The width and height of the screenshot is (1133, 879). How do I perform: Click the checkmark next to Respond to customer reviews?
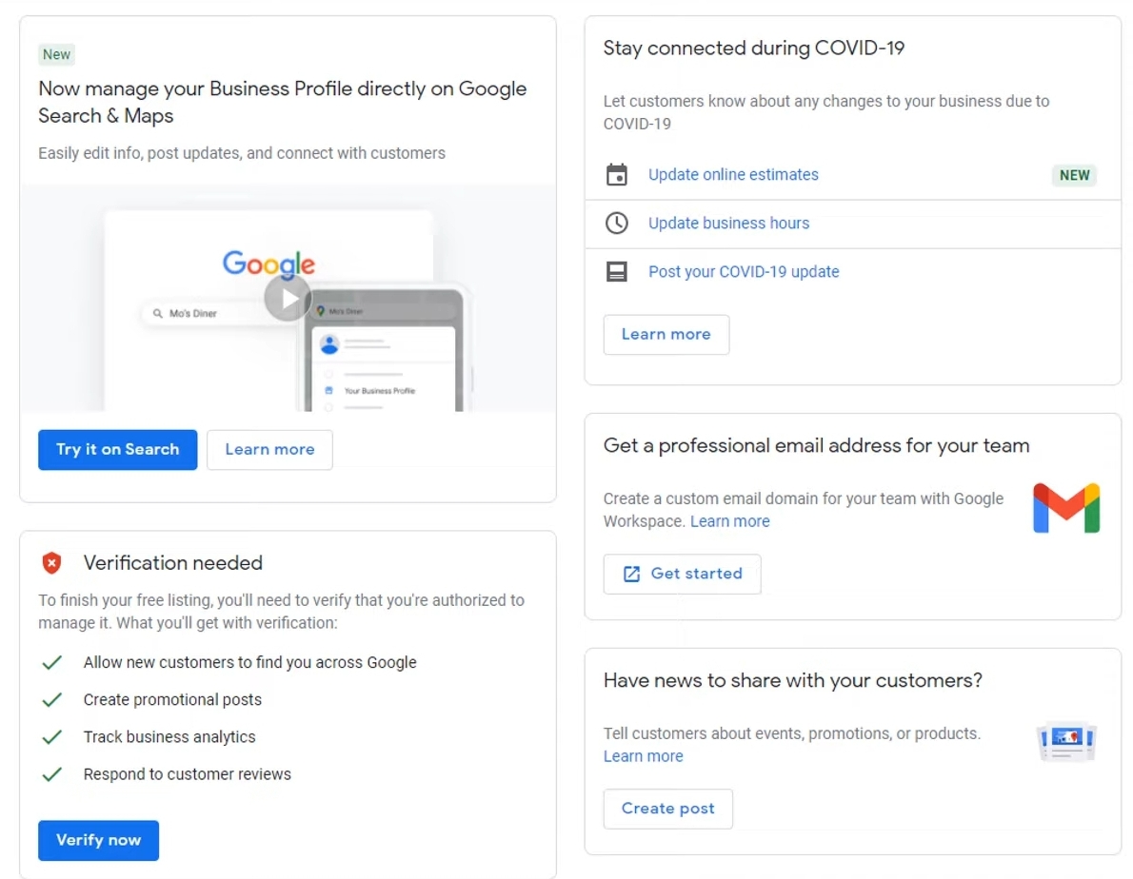click(52, 774)
